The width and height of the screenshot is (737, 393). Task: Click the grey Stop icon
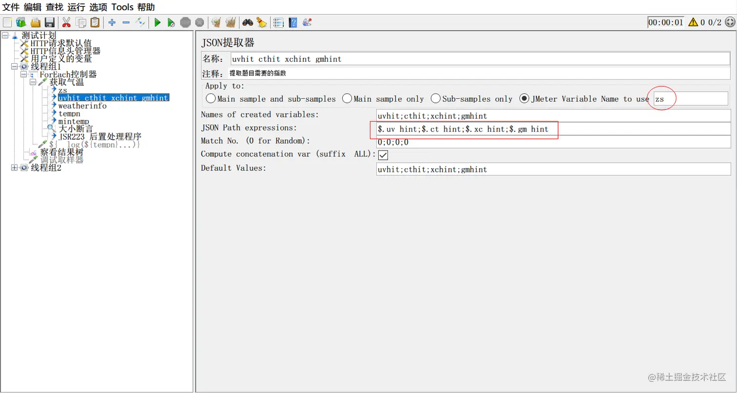(185, 22)
